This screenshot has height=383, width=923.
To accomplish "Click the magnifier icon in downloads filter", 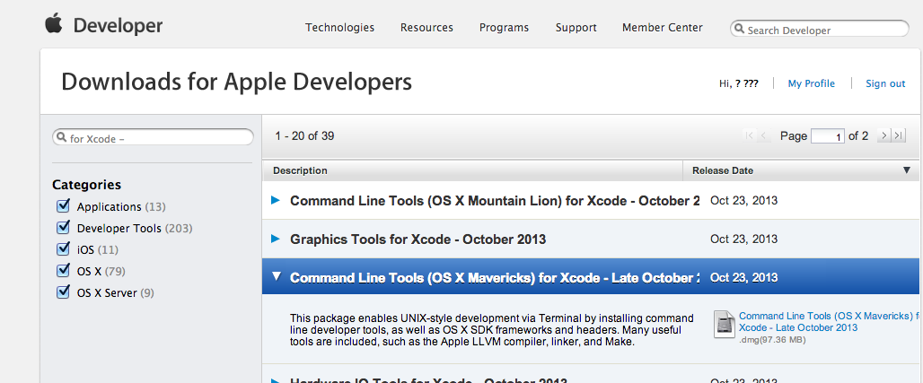I will click(x=61, y=138).
